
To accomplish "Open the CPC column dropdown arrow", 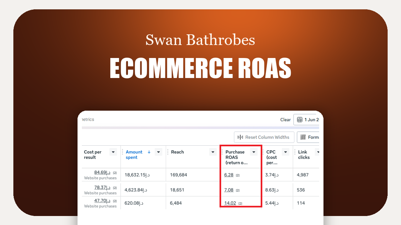I will [285, 152].
